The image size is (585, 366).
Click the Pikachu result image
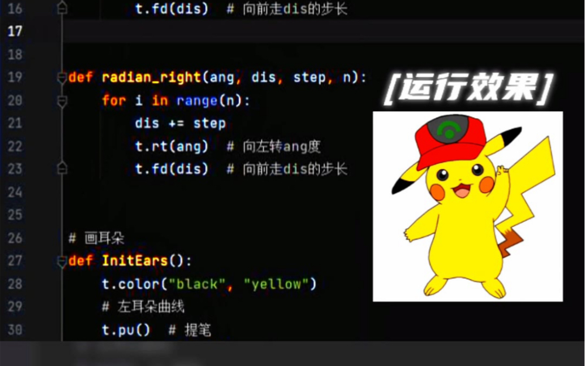[468, 206]
